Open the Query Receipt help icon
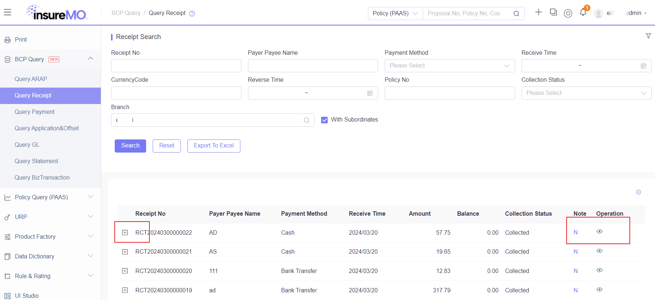 point(192,14)
